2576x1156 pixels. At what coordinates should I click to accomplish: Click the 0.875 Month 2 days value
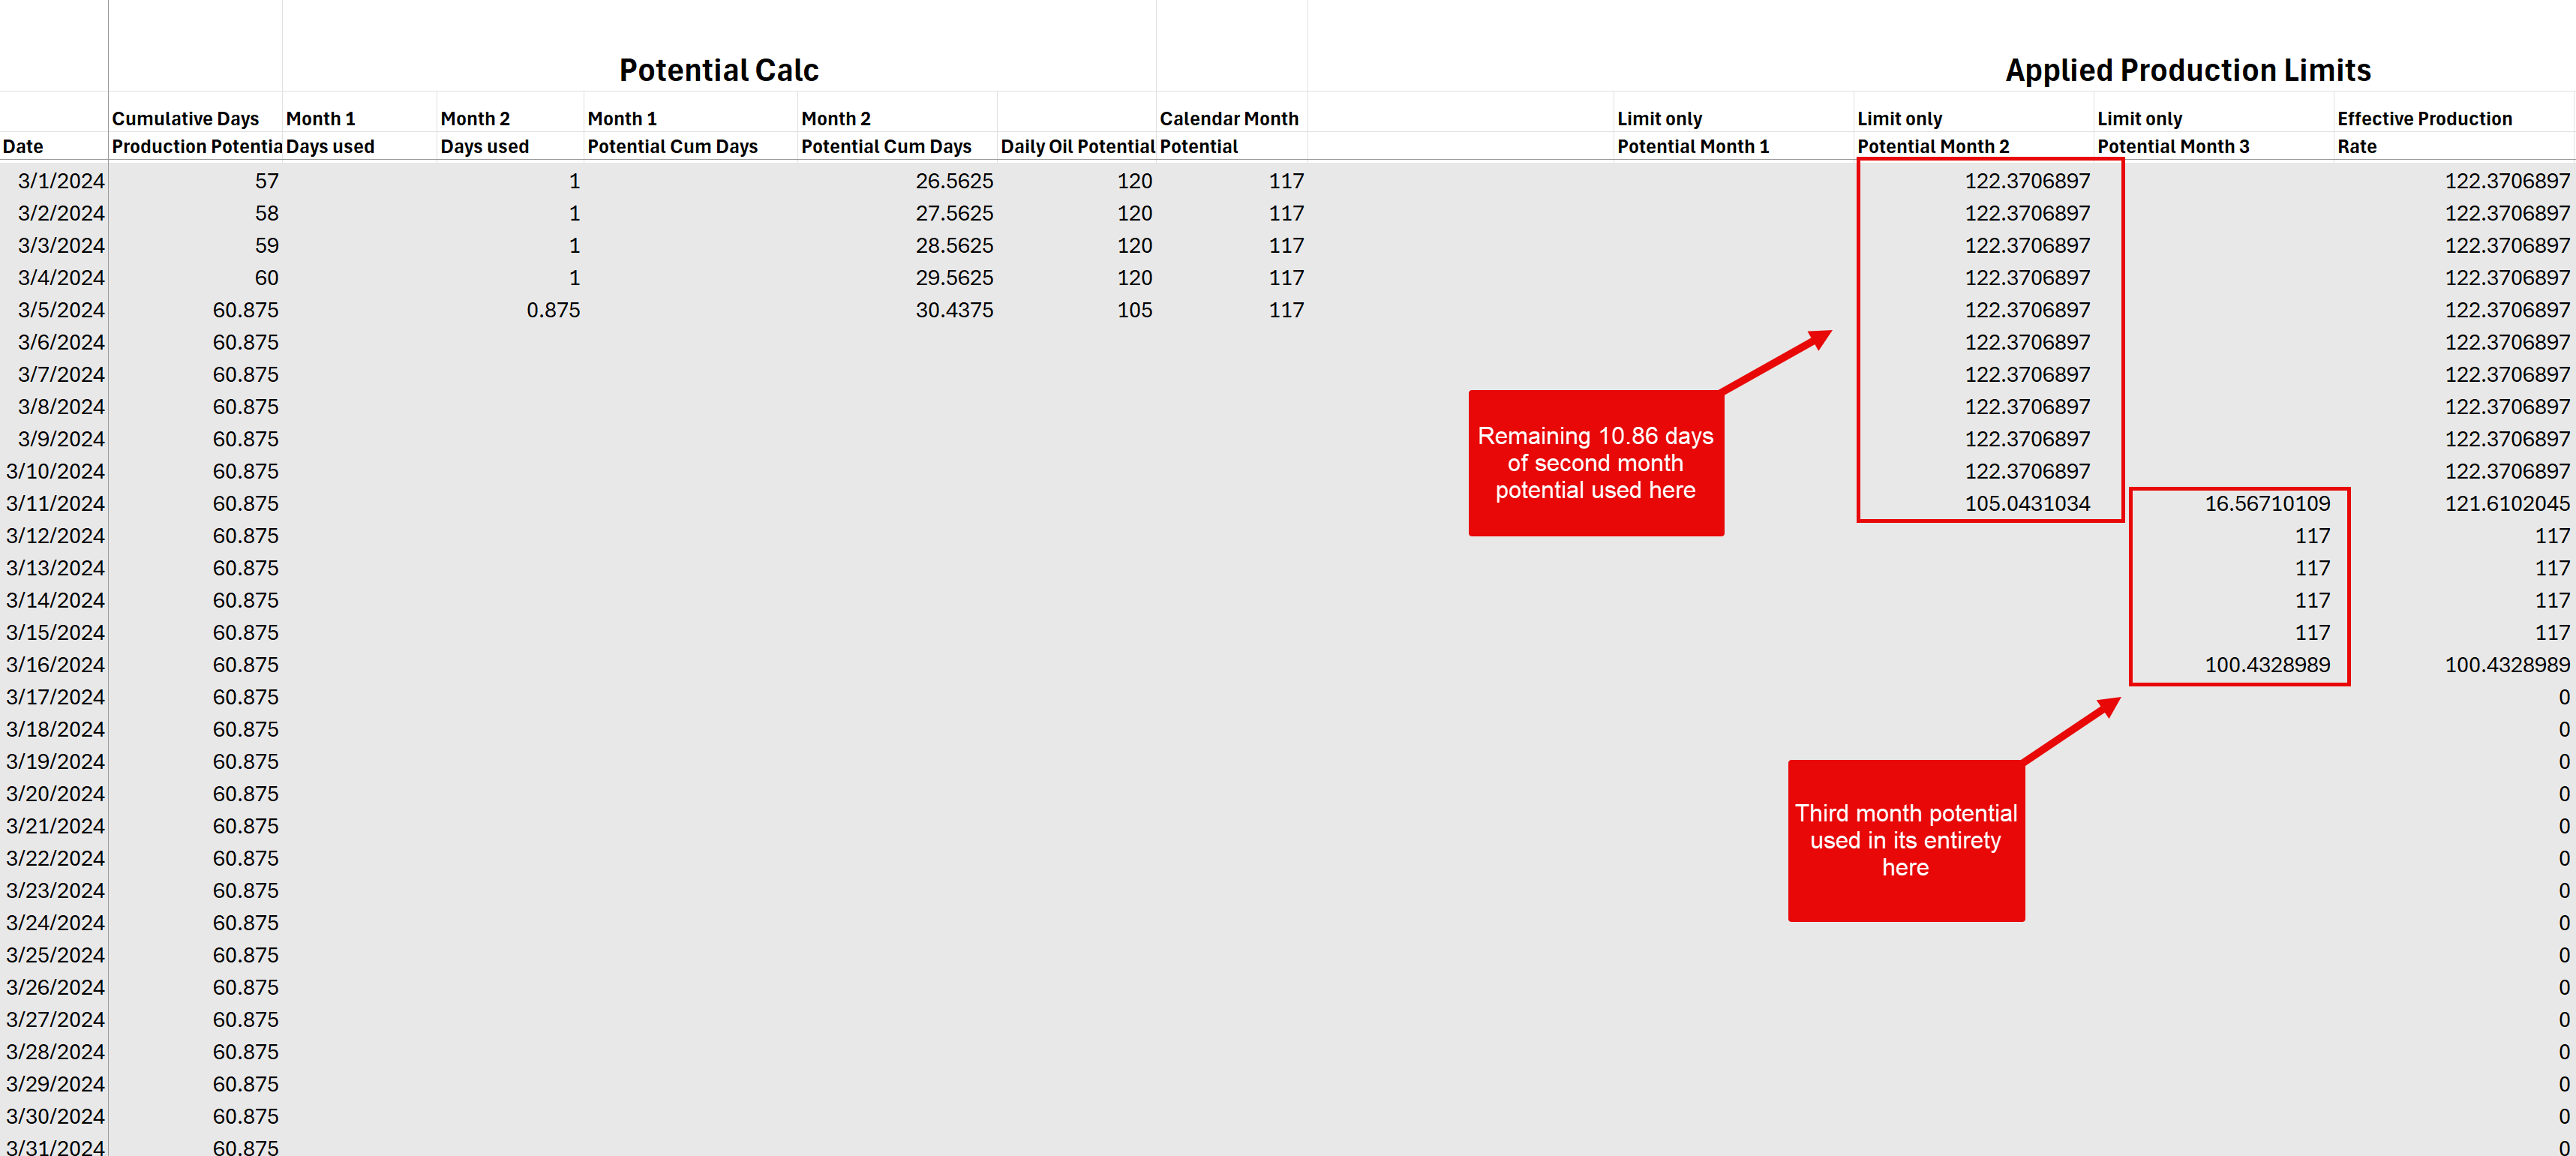[x=552, y=310]
